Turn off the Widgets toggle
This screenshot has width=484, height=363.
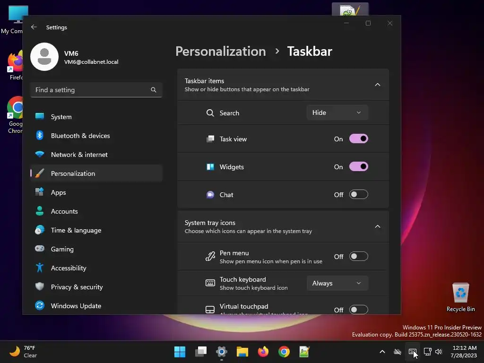[359, 167]
